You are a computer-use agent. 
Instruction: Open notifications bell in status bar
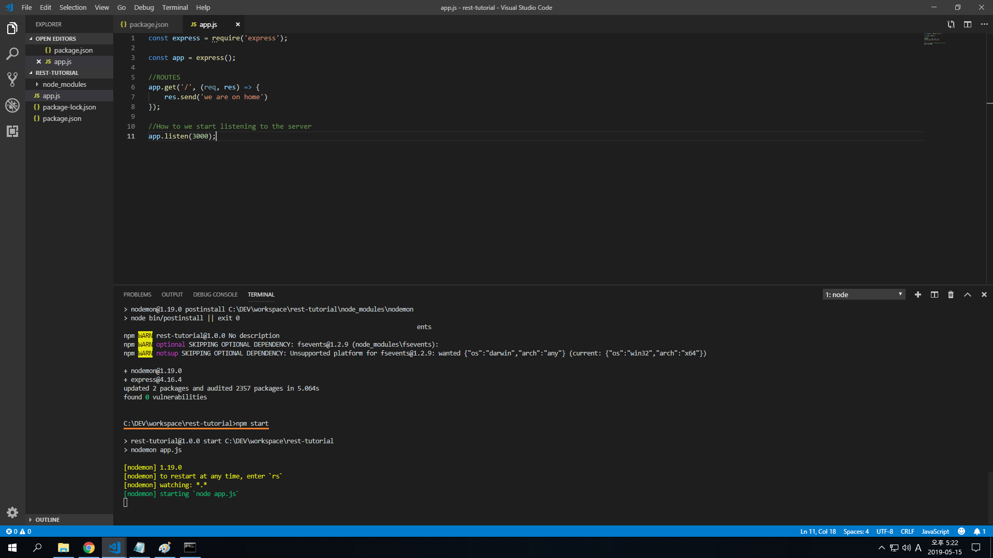(x=980, y=531)
